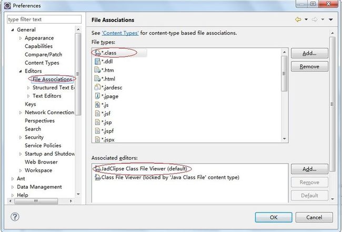Image resolution: width=342 pixels, height=232 pixels.
Task: Expand the Security tree node
Action: [21, 137]
